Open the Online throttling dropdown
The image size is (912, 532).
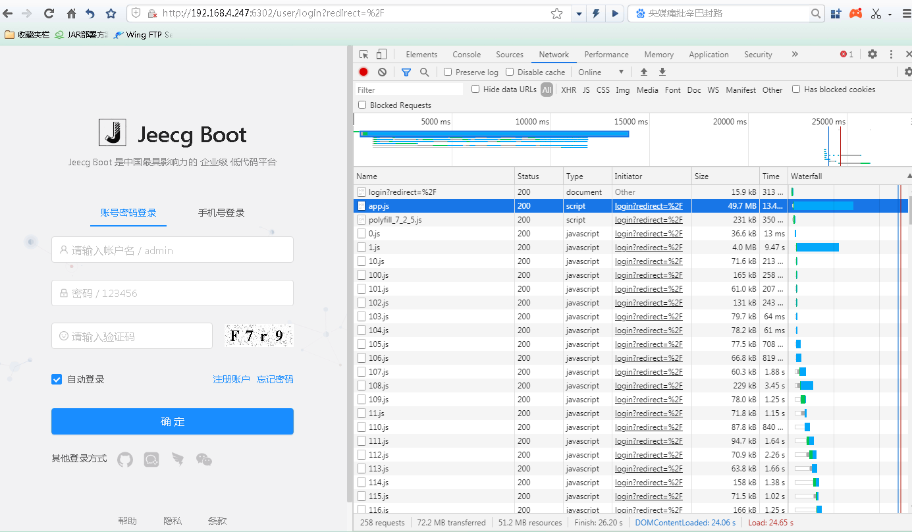coord(601,72)
